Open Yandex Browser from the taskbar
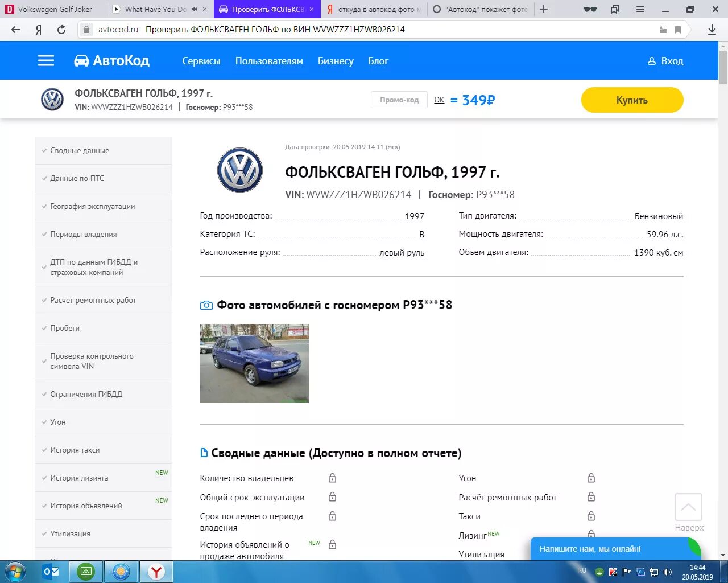Screen dimensions: 728x583 (x=156, y=572)
